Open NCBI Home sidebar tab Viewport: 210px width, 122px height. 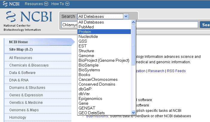pos(18,42)
